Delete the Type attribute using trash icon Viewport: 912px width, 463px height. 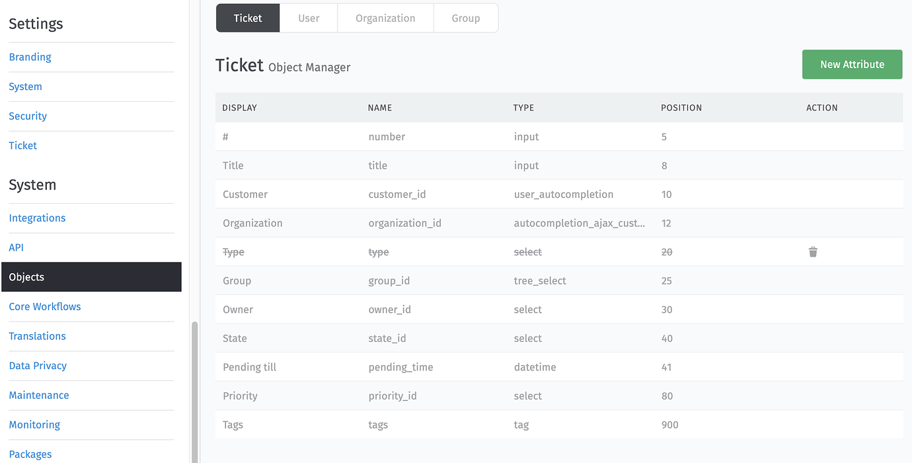[x=813, y=252]
